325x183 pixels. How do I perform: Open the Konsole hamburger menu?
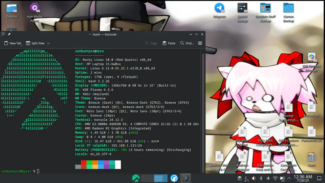[x=200, y=43]
